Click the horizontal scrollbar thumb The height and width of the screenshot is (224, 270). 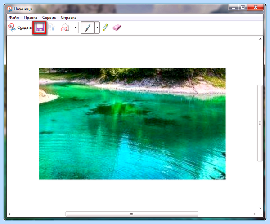[132, 214]
